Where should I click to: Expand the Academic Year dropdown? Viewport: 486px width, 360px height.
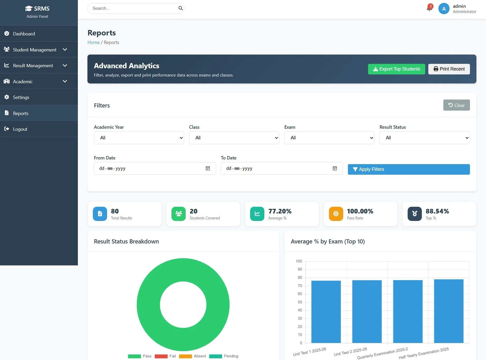[139, 138]
